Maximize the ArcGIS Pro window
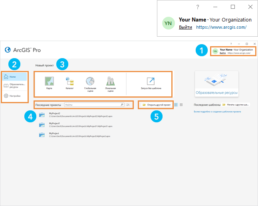 tap(247, 44)
